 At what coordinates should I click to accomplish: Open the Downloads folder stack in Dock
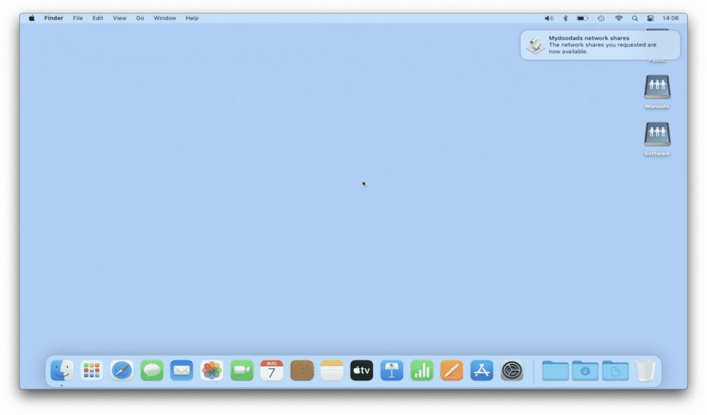tap(585, 370)
